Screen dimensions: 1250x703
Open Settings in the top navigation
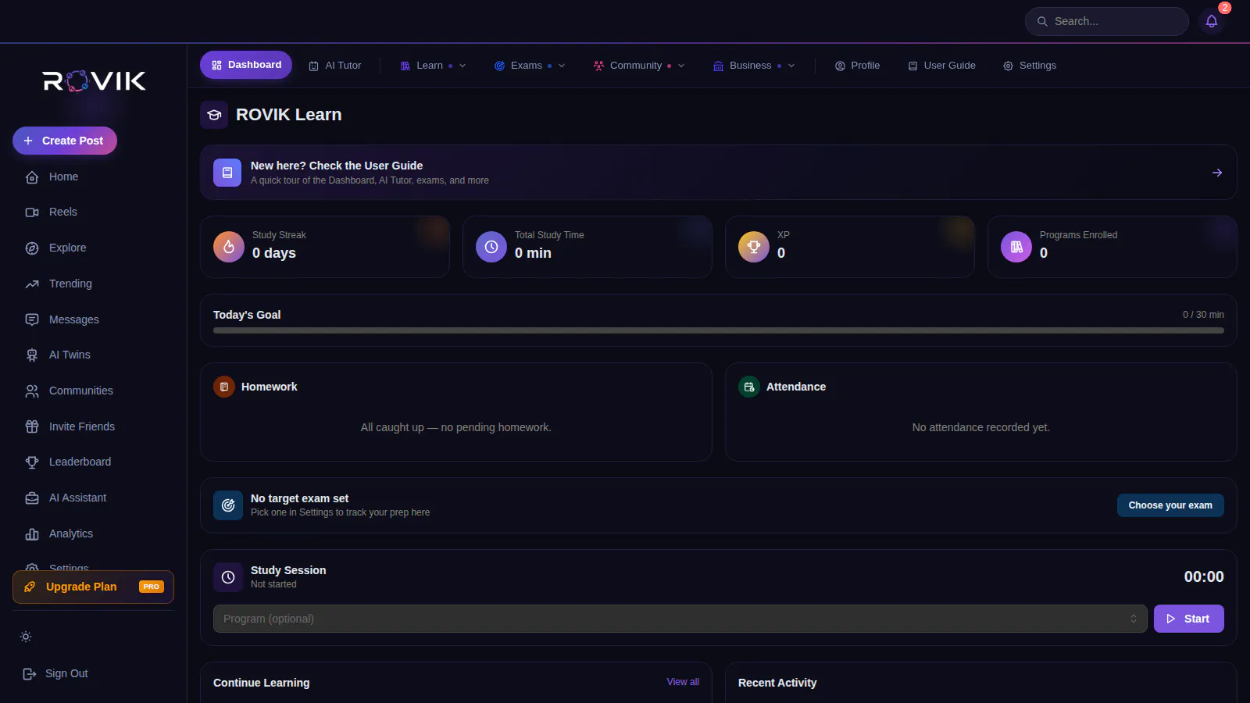click(x=1030, y=66)
